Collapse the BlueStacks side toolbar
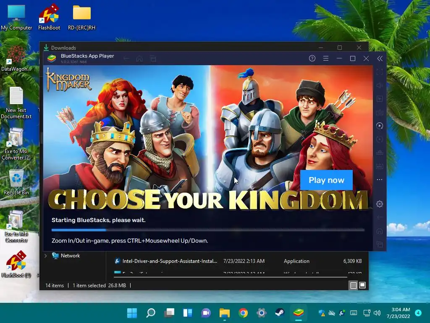 pos(380,58)
